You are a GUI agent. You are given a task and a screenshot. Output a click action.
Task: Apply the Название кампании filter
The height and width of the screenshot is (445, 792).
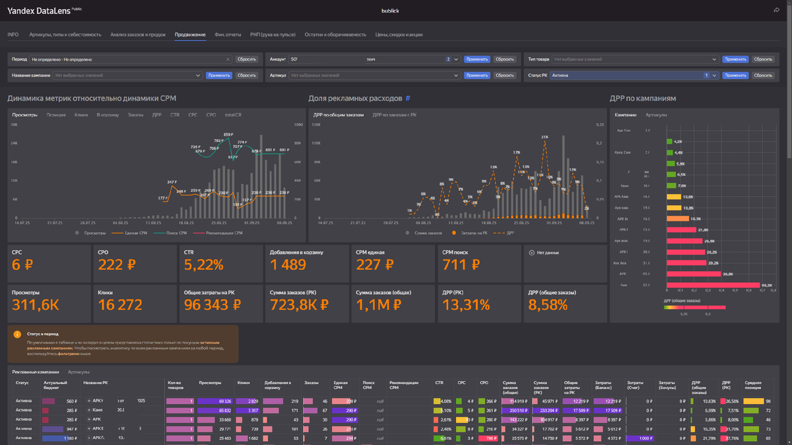pyautogui.click(x=219, y=75)
